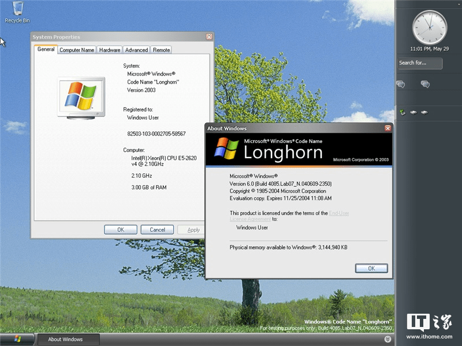Image resolution: width=462 pixels, height=346 pixels.
Task: Click OK in the About Windows dialog
Action: (x=371, y=268)
